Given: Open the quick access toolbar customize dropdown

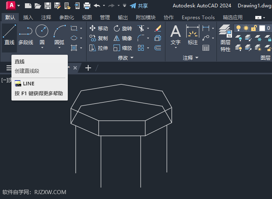Looking at the screenshot, I should click(x=125, y=6).
